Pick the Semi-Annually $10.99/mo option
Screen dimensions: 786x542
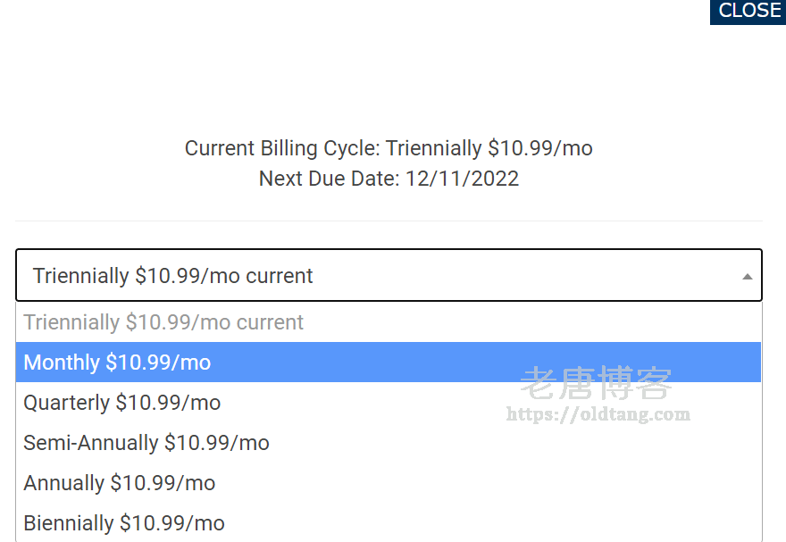click(x=146, y=443)
